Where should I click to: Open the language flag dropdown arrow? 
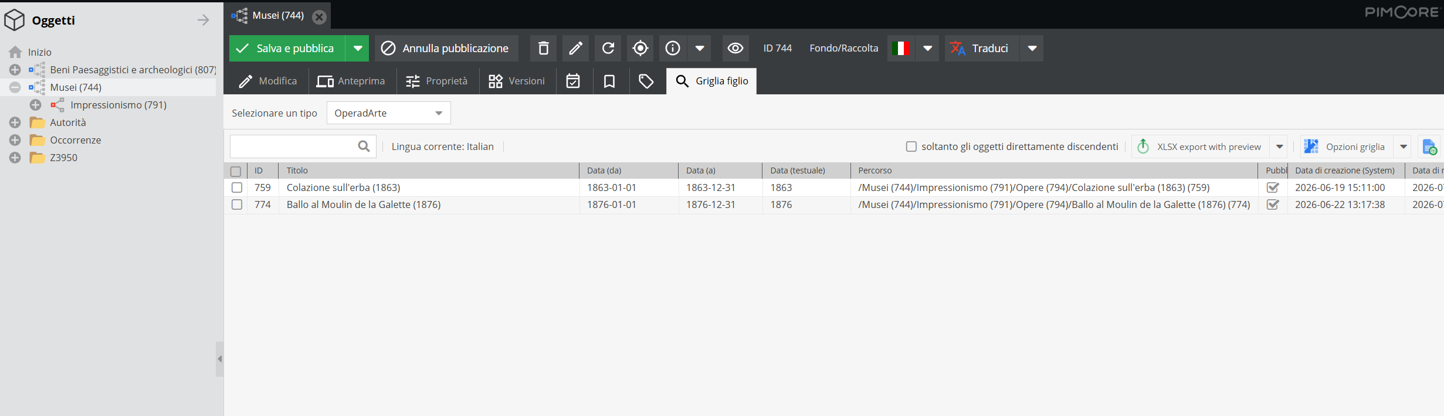pyautogui.click(x=927, y=48)
